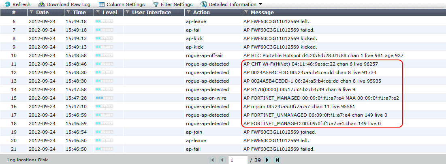Click the filter icon in Message column
This screenshot has height=164, width=446.
click(x=246, y=12)
